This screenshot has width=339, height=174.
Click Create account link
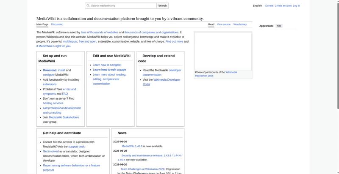pyautogui.click(x=283, y=6)
